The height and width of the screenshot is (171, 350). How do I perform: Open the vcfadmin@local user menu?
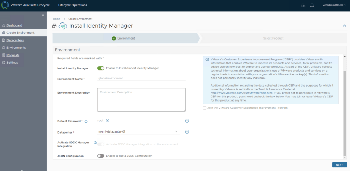point(334,5)
